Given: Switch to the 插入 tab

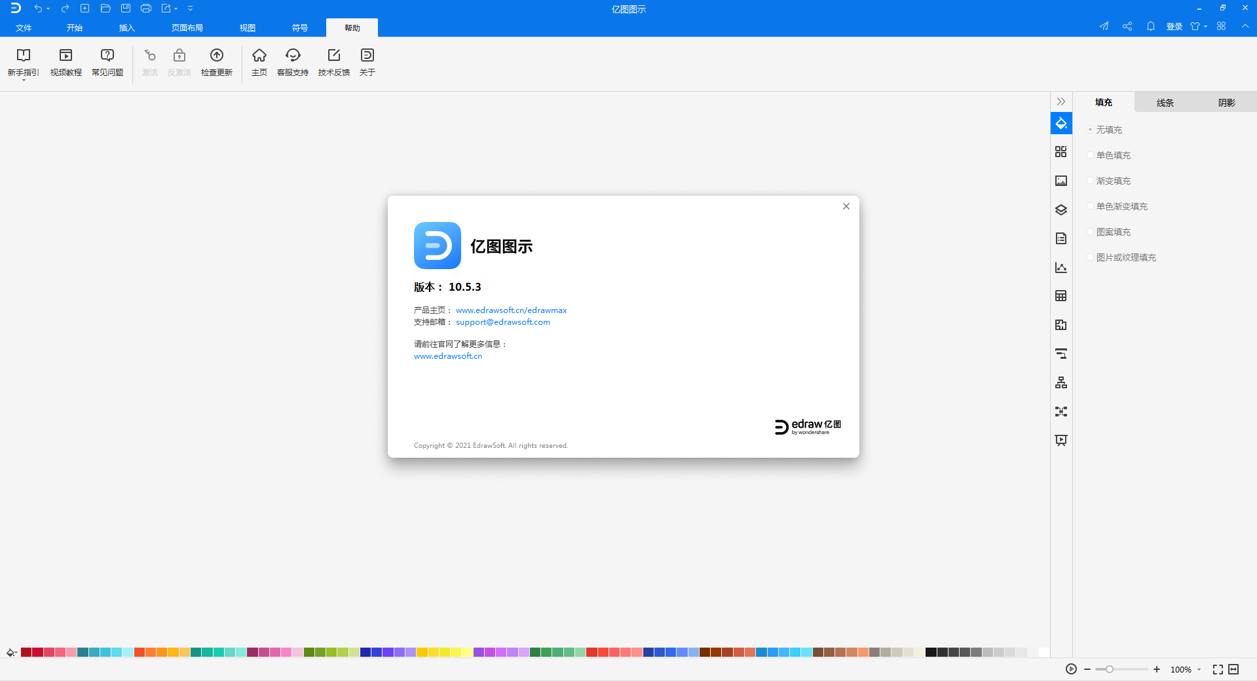Looking at the screenshot, I should 127,28.
